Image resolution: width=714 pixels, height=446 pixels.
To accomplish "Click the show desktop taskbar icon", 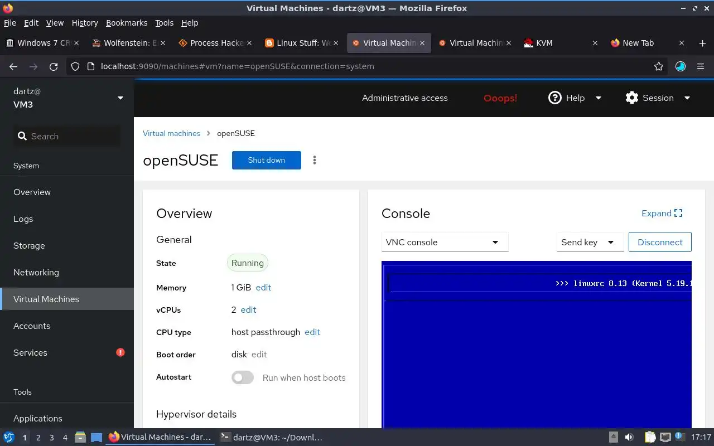I will 97,437.
